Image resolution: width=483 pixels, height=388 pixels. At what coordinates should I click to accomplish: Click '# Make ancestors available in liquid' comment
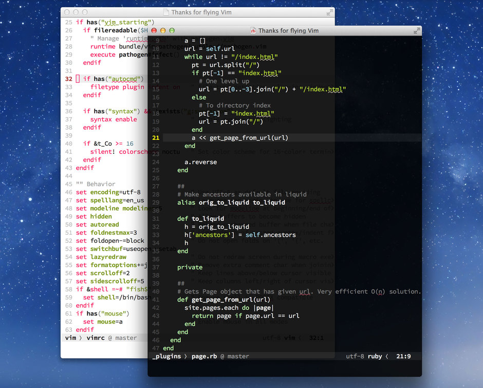pyautogui.click(x=242, y=195)
